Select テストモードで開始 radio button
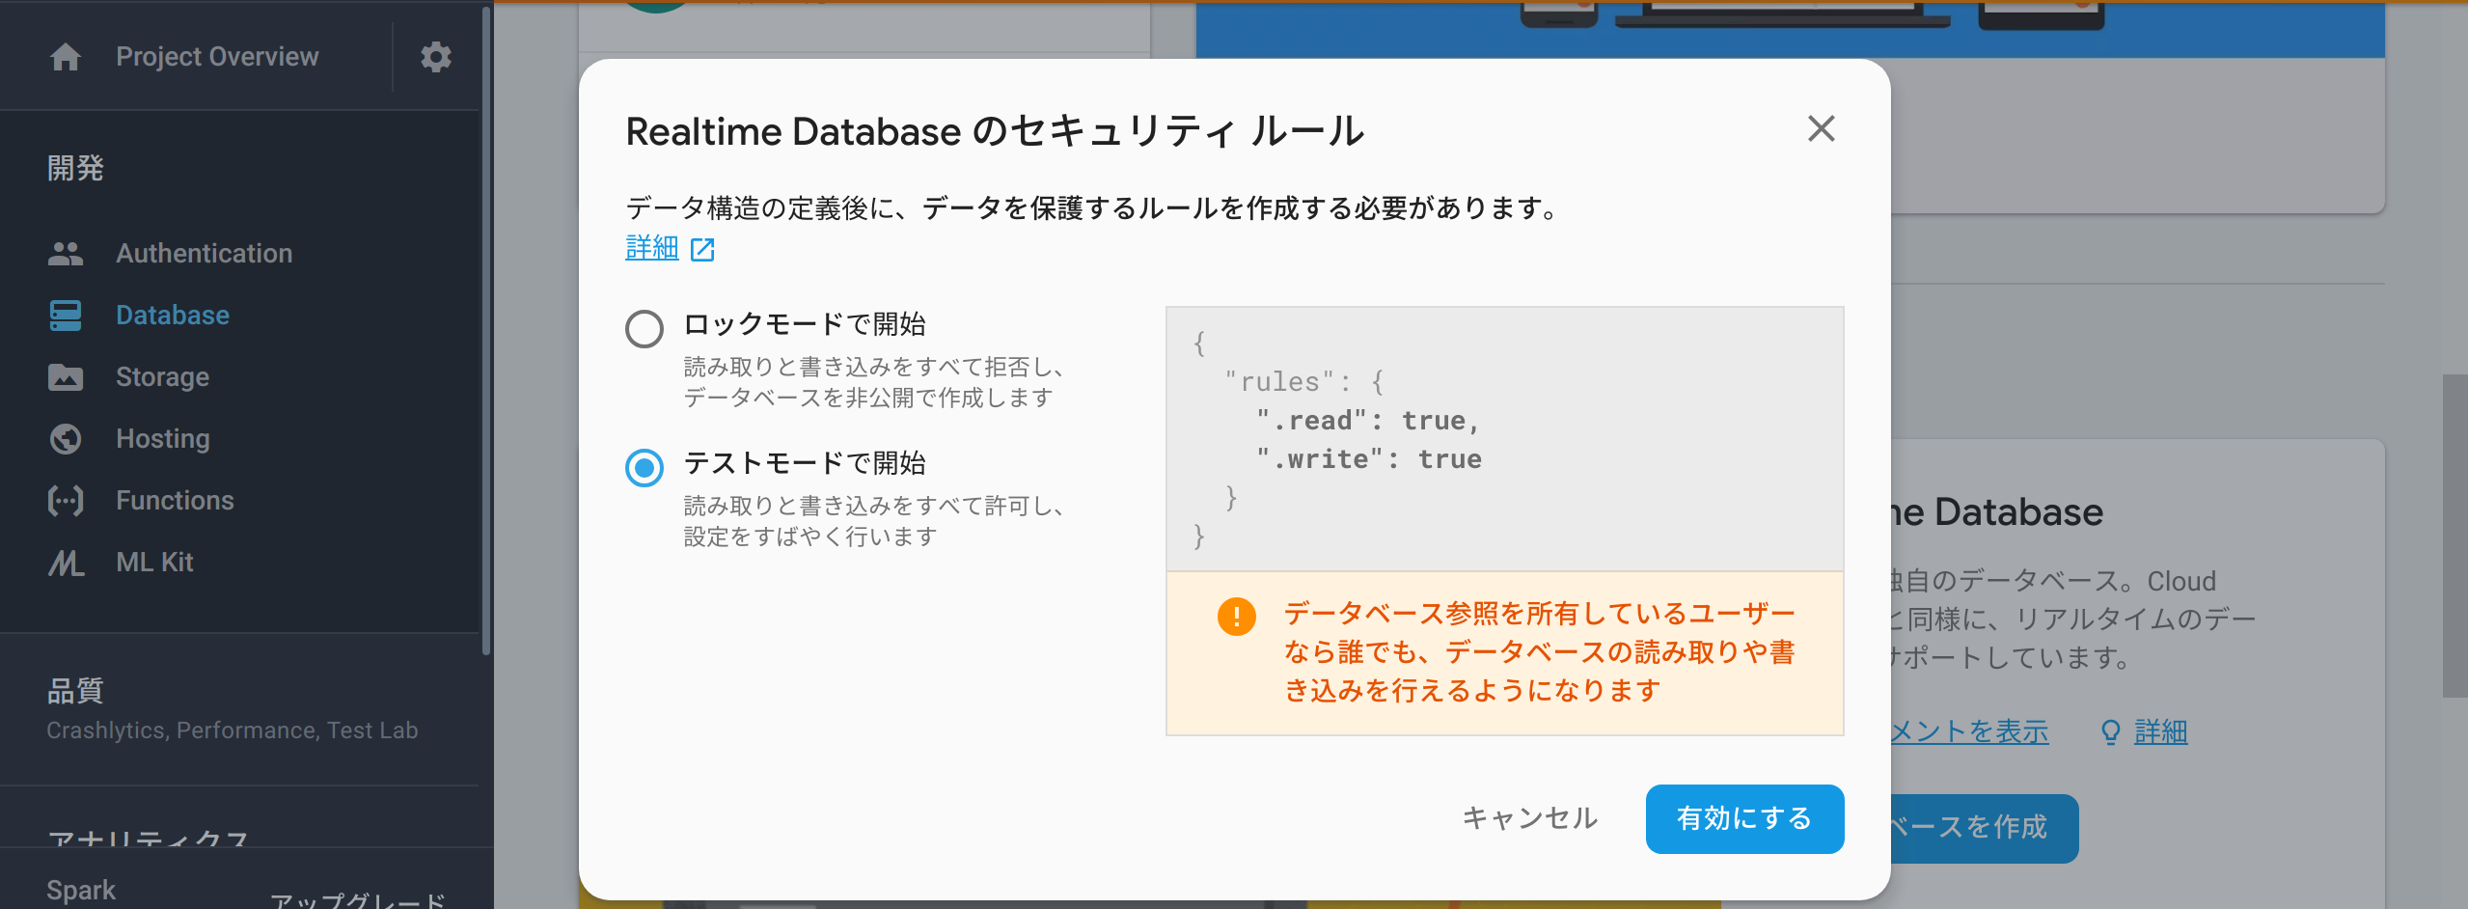This screenshot has width=2468, height=909. click(644, 468)
